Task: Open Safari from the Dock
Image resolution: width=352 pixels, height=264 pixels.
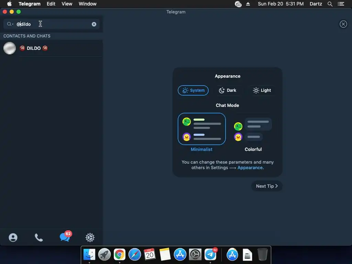Action: tap(135, 255)
